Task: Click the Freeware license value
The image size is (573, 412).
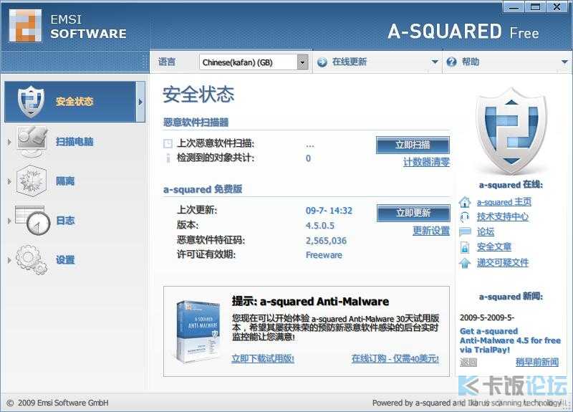Action: (324, 255)
